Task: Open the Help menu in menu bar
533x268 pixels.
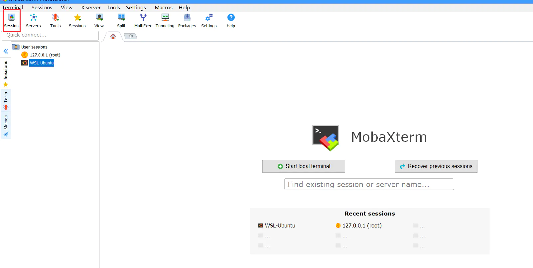Action: (184, 7)
